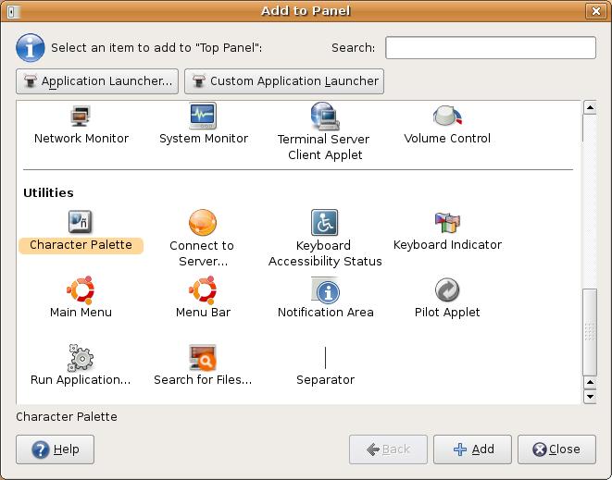This screenshot has height=480, width=612.
Task: Pick the Connect to Server icon
Action: tap(202, 223)
